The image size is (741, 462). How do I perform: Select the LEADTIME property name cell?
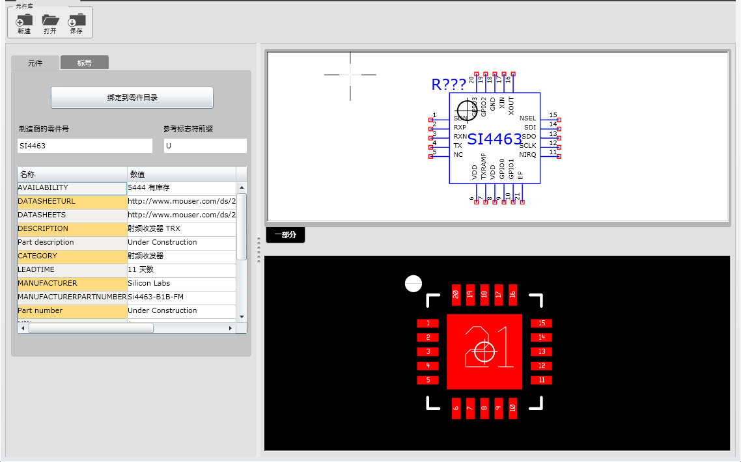coord(72,270)
